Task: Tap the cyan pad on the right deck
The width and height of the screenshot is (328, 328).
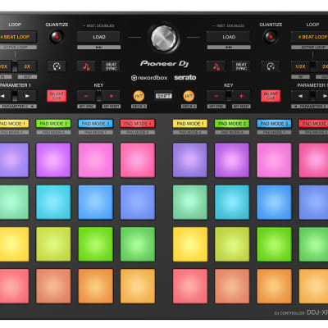Action: [x=232, y=203]
